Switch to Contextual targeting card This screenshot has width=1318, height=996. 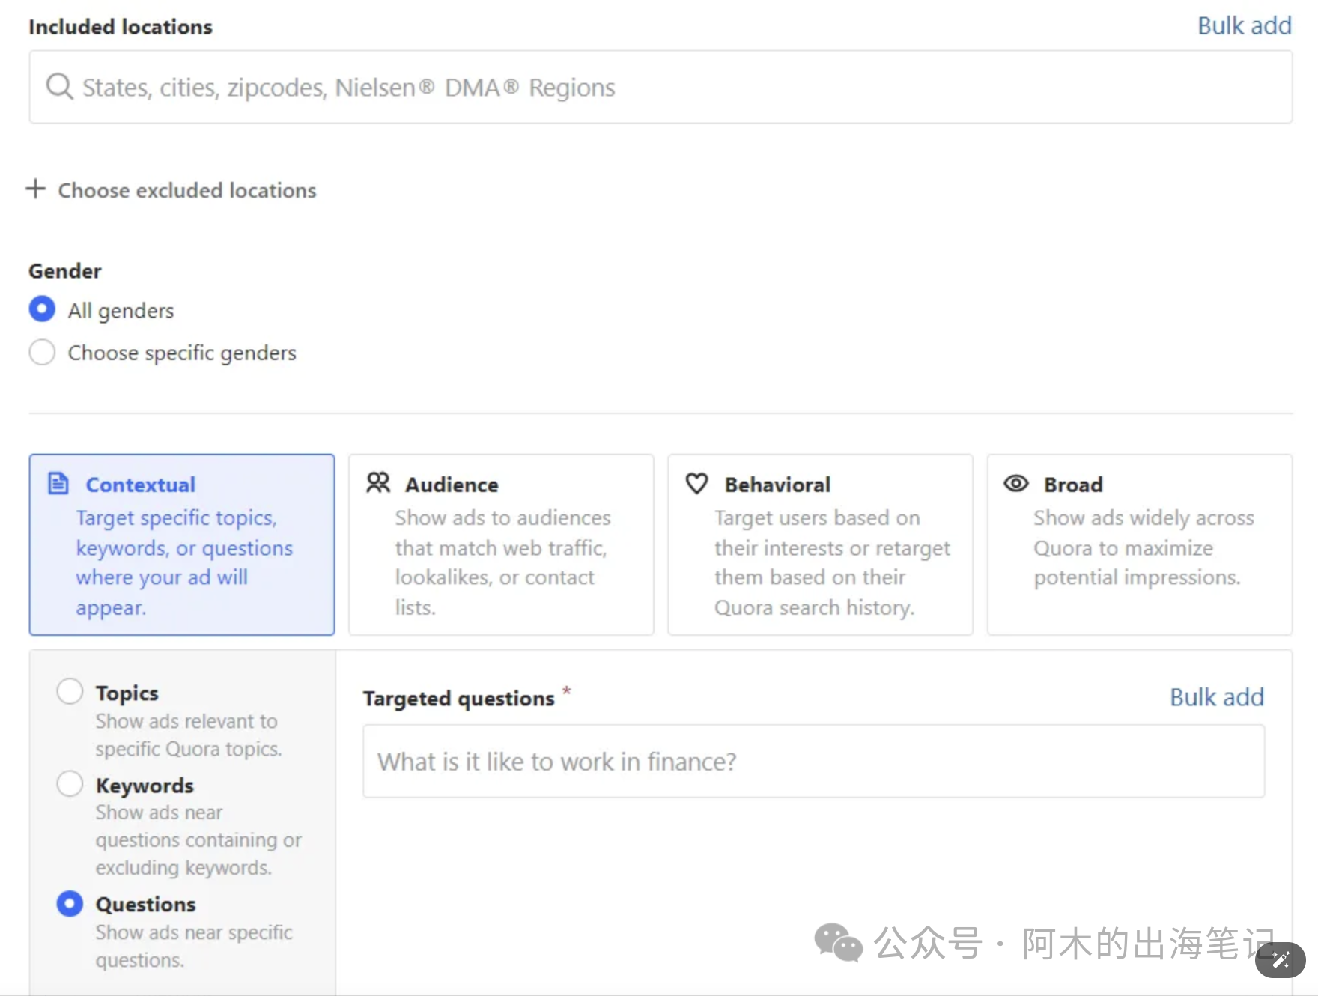[182, 544]
